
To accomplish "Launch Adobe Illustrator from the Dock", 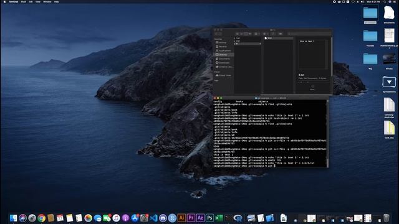I will pos(181,218).
